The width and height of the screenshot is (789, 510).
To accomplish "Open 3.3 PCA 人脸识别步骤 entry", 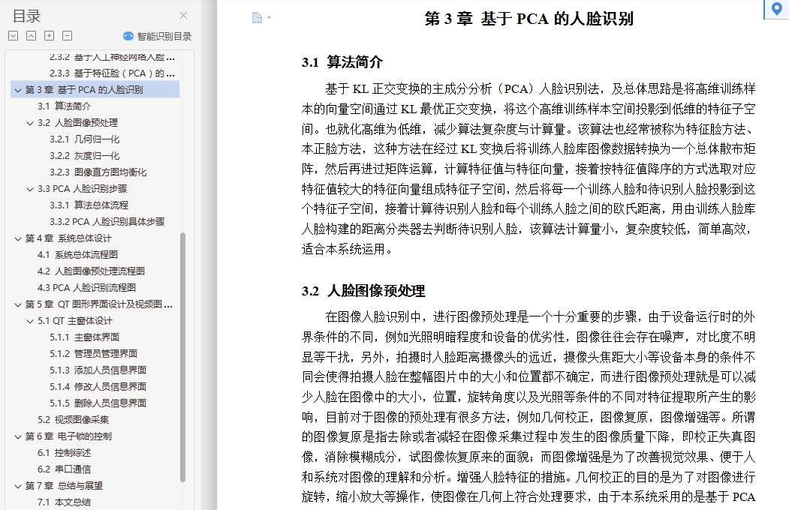I will (83, 189).
